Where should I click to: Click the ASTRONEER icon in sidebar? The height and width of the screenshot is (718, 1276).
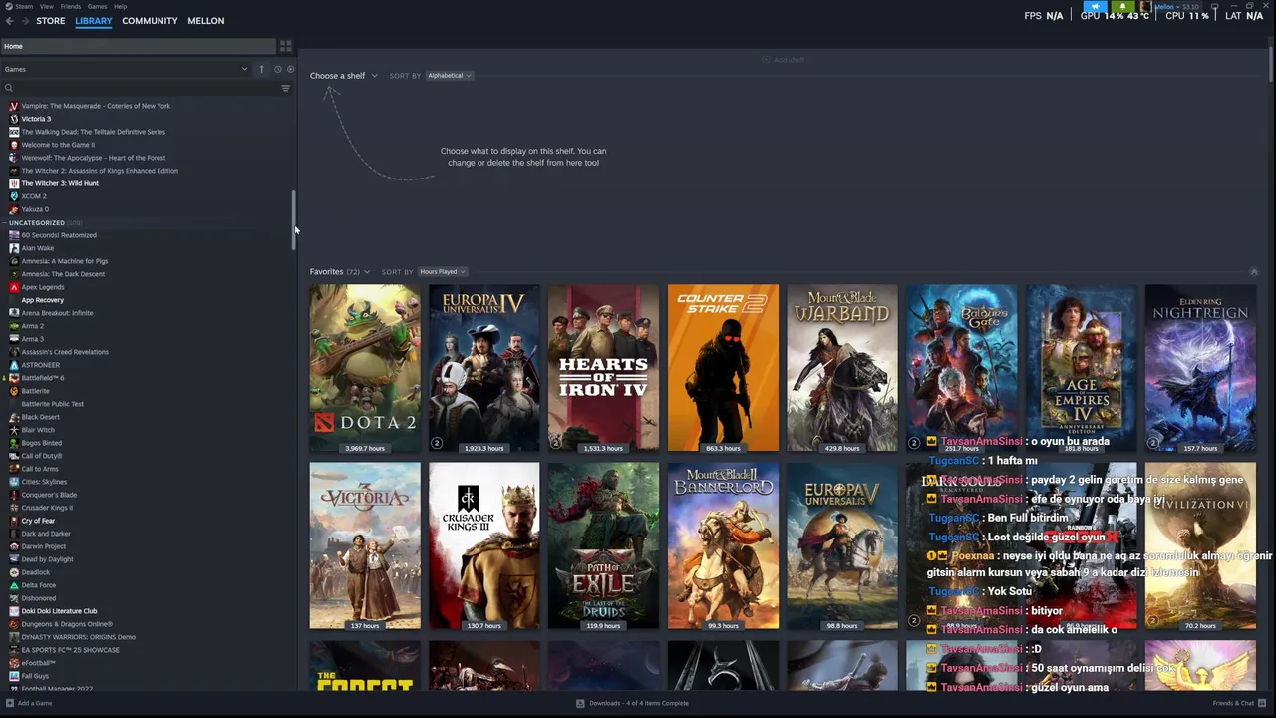14,365
